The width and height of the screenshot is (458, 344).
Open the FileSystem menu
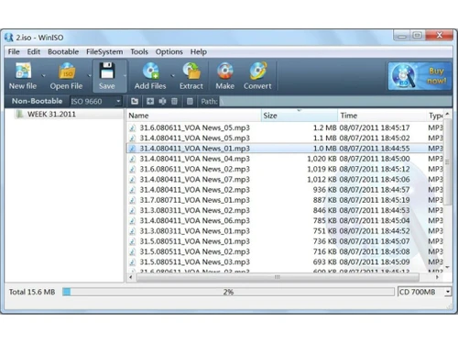(x=104, y=51)
